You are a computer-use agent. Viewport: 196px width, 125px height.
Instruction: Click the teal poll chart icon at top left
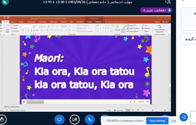point(5,2)
